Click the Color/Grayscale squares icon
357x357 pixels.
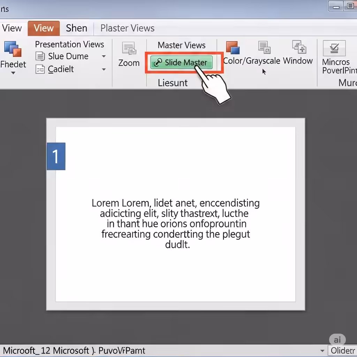click(x=233, y=47)
